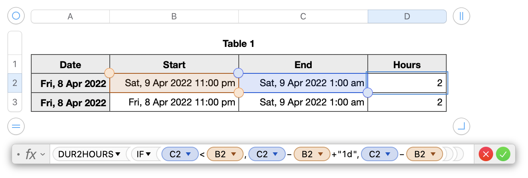The width and height of the screenshot is (528, 178).
Task: Click the End cell in row 2
Action: click(303, 83)
